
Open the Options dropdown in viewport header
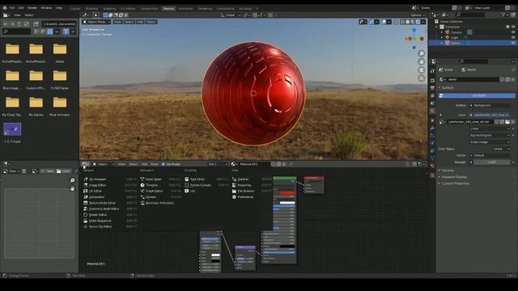click(418, 15)
